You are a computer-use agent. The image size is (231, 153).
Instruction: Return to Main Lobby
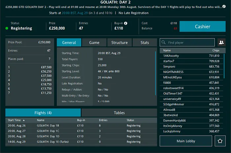tap(186, 141)
